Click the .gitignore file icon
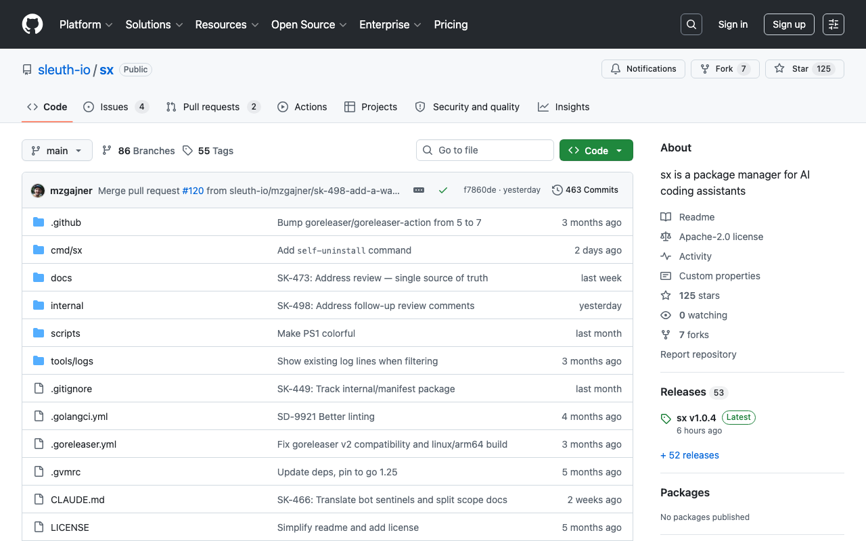The width and height of the screenshot is (866, 541). pyautogui.click(x=39, y=389)
